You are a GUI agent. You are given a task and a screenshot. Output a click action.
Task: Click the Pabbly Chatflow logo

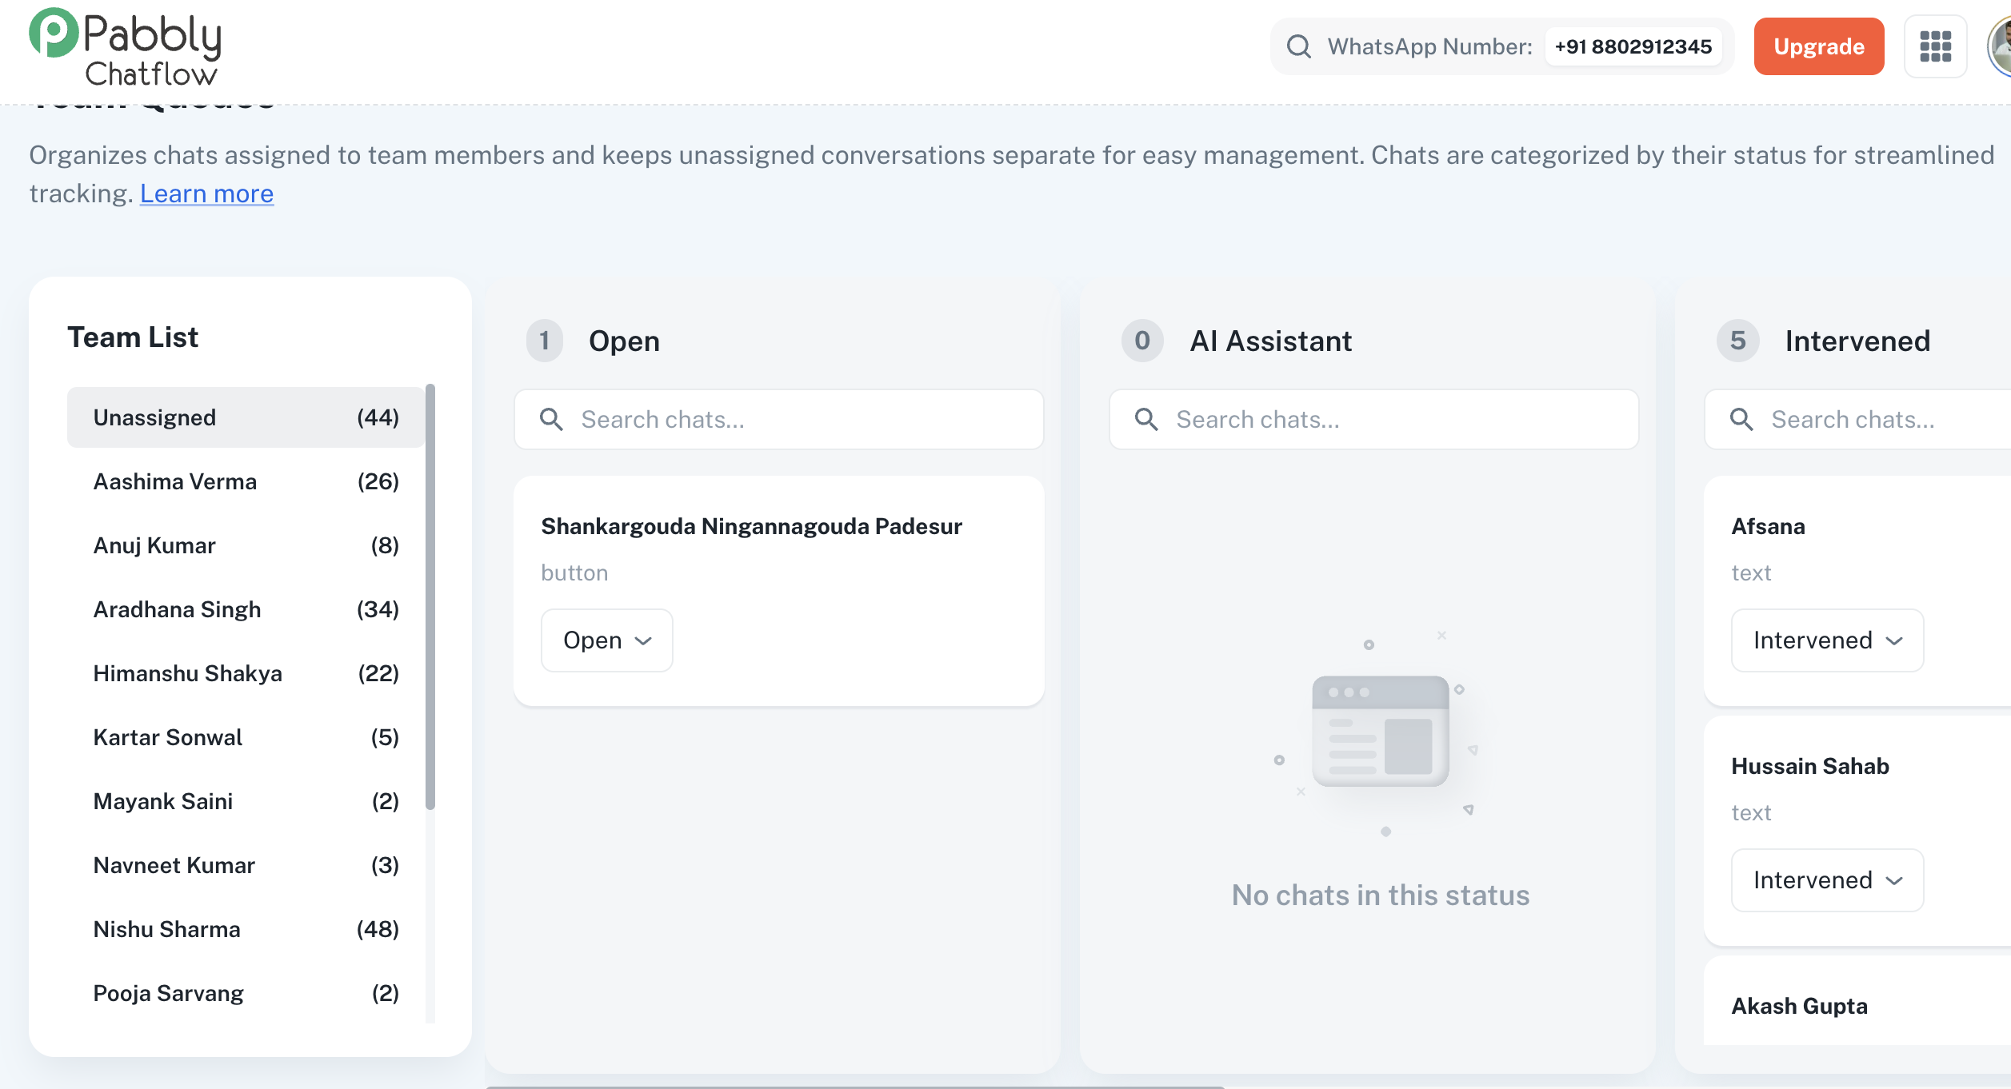[126, 48]
